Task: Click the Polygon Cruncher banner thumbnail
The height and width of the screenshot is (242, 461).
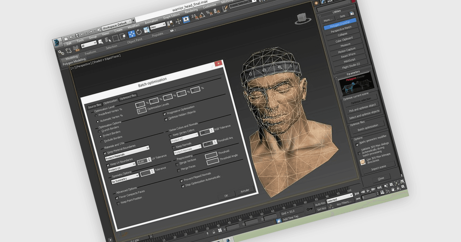Action: point(357,84)
